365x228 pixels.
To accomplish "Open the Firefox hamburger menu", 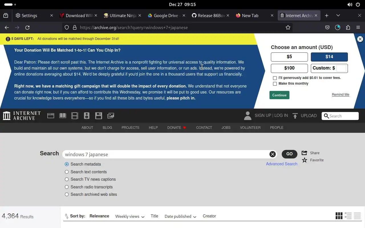I will [x=358, y=27].
